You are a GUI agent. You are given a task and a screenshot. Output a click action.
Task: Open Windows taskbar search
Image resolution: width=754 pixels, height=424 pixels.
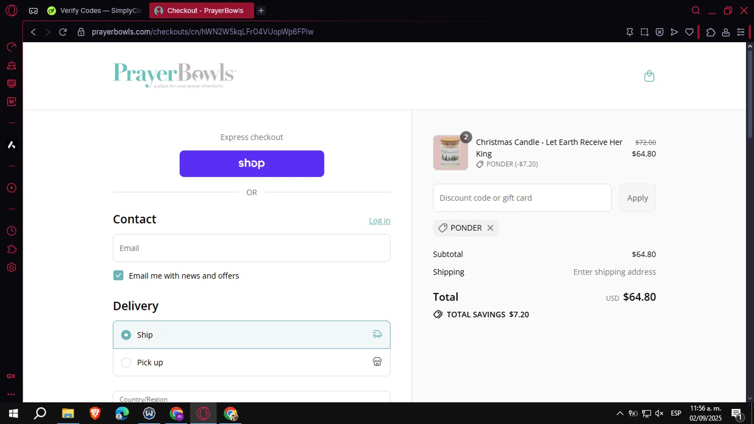point(40,413)
